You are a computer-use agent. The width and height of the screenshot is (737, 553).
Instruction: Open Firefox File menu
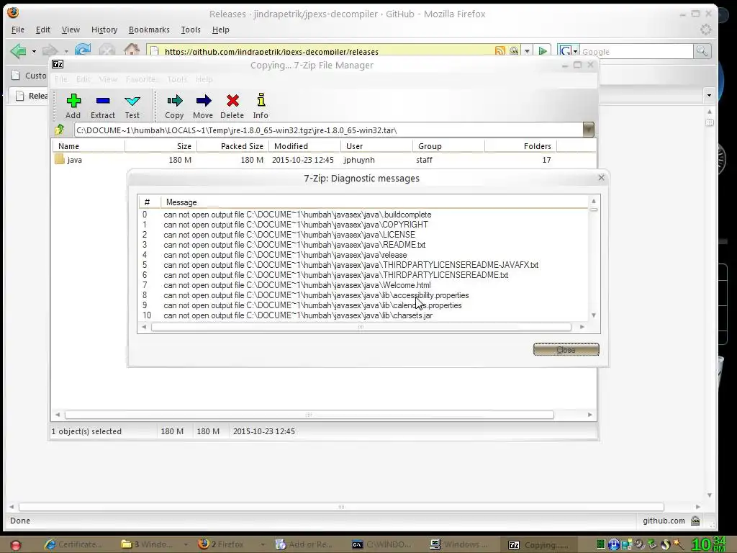[18, 30]
